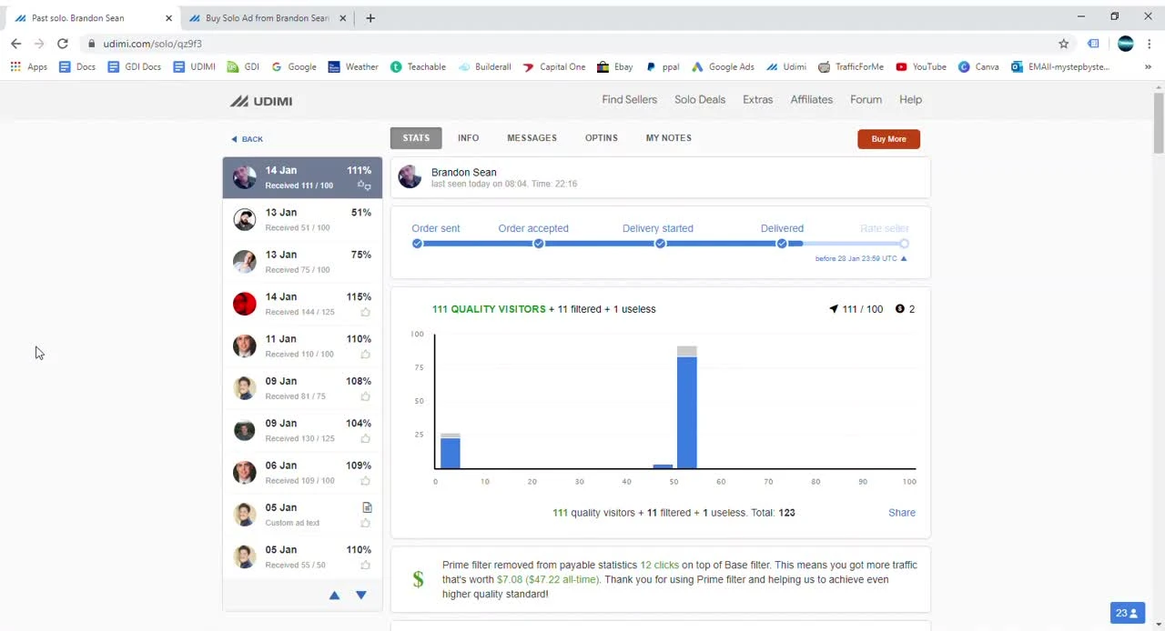Reload the current page
This screenshot has width=1165, height=631.
[63, 44]
